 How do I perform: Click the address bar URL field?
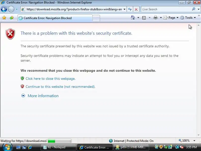(73, 9)
